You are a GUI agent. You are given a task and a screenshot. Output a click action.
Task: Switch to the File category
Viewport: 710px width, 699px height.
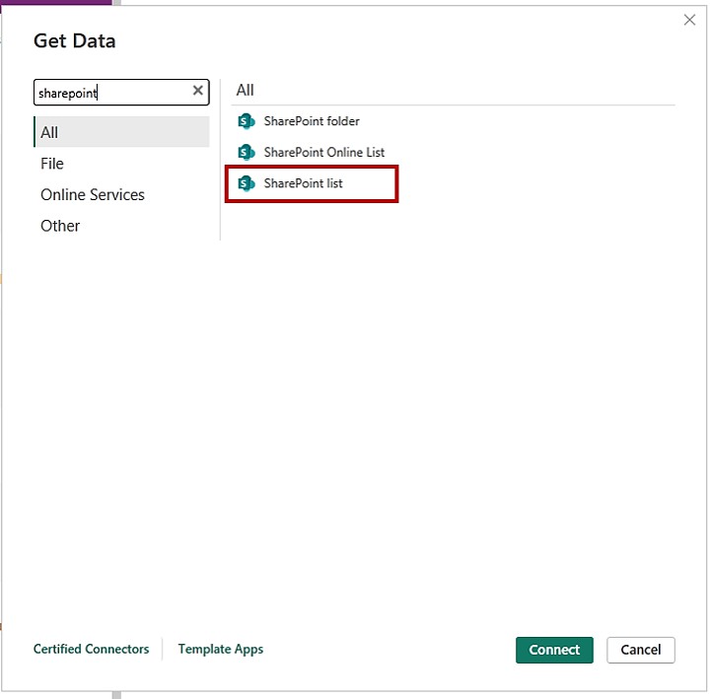click(52, 164)
